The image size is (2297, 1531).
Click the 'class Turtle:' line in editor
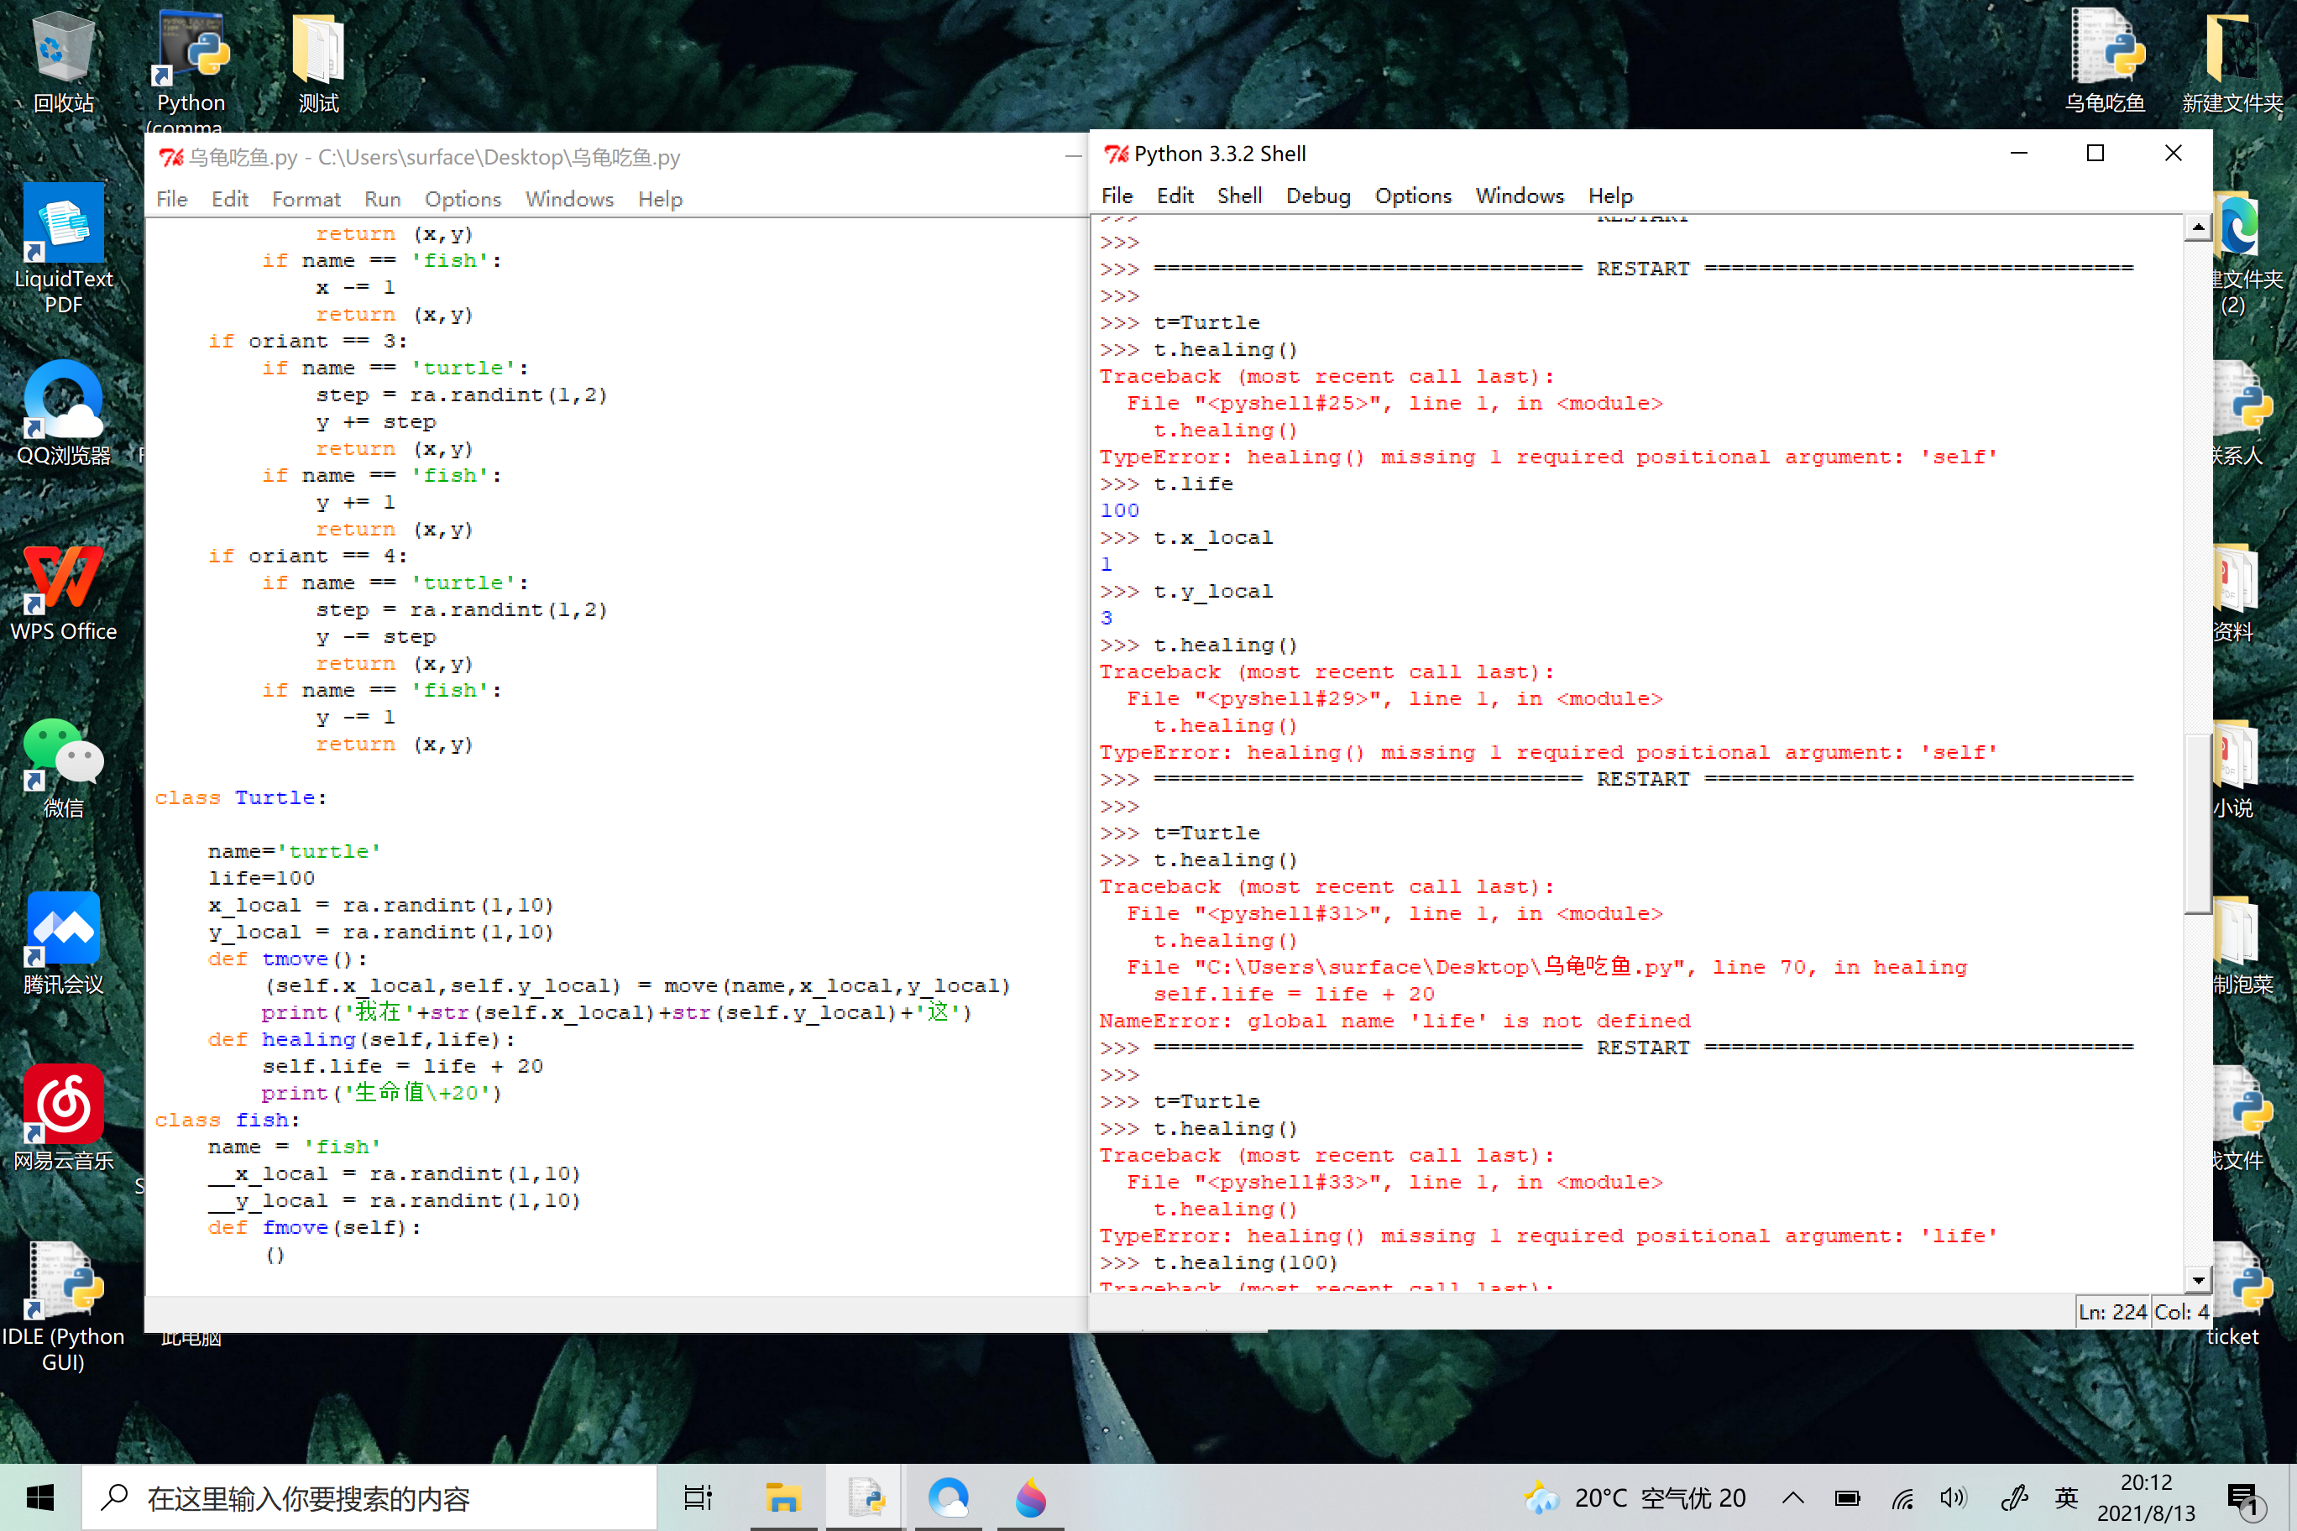click(241, 797)
